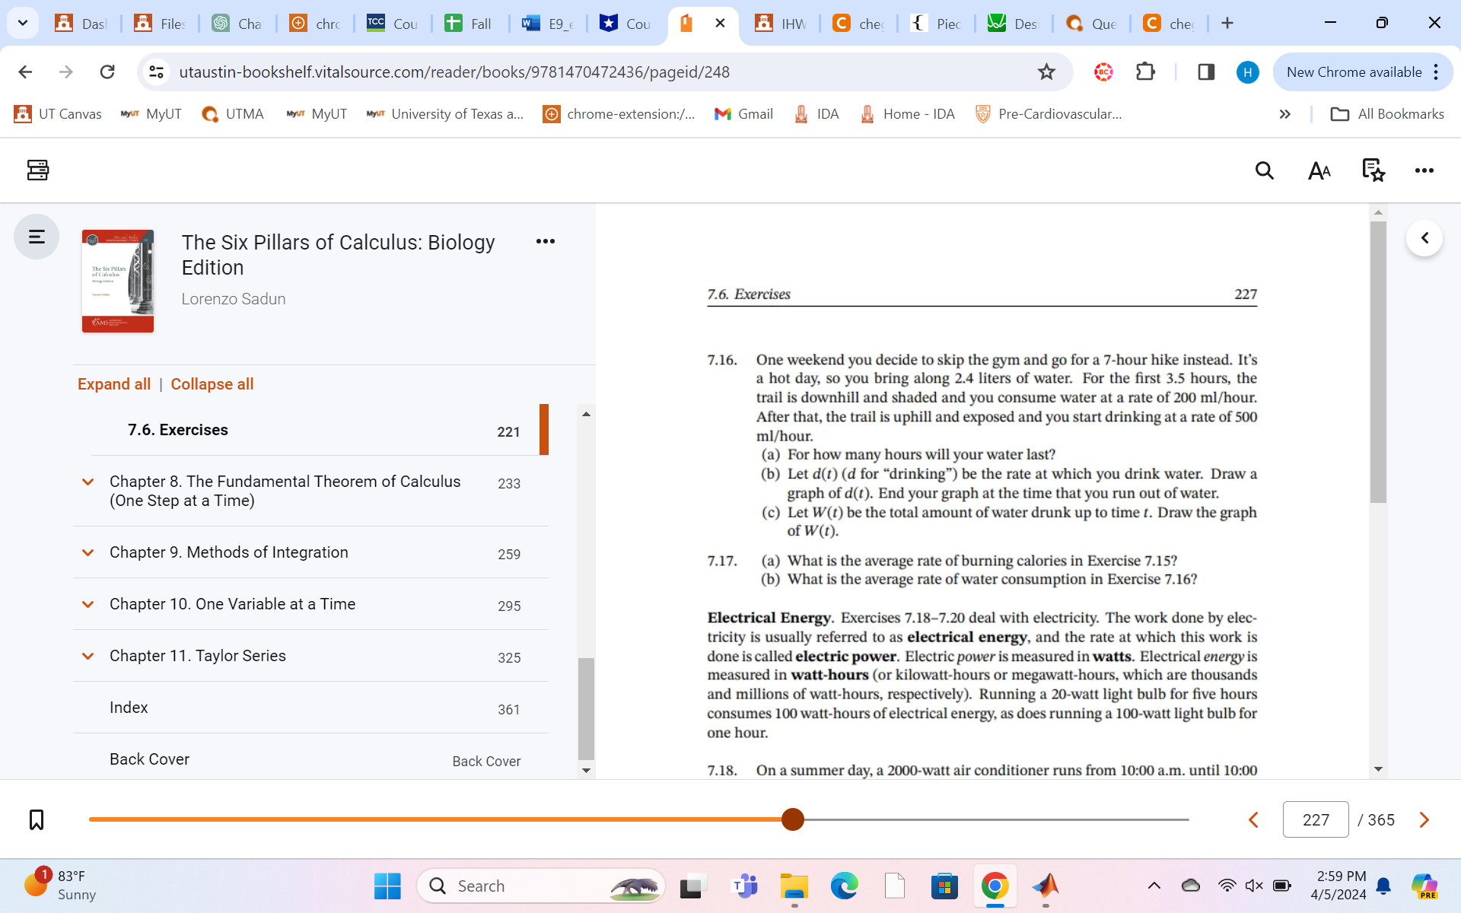Collapse the right side panel arrow

point(1424,238)
